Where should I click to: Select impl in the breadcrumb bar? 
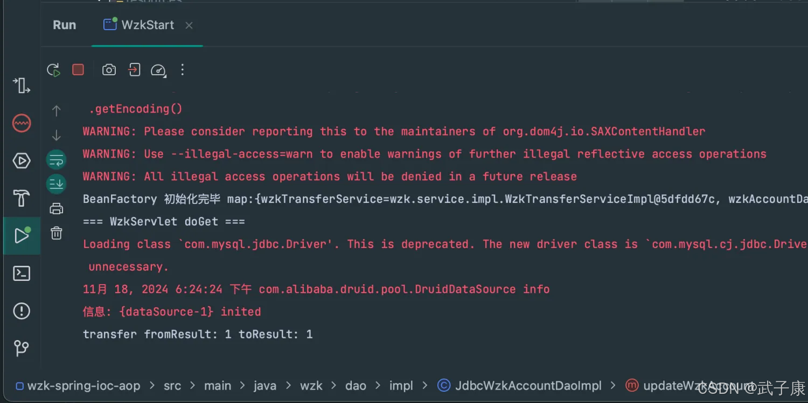[401, 386]
